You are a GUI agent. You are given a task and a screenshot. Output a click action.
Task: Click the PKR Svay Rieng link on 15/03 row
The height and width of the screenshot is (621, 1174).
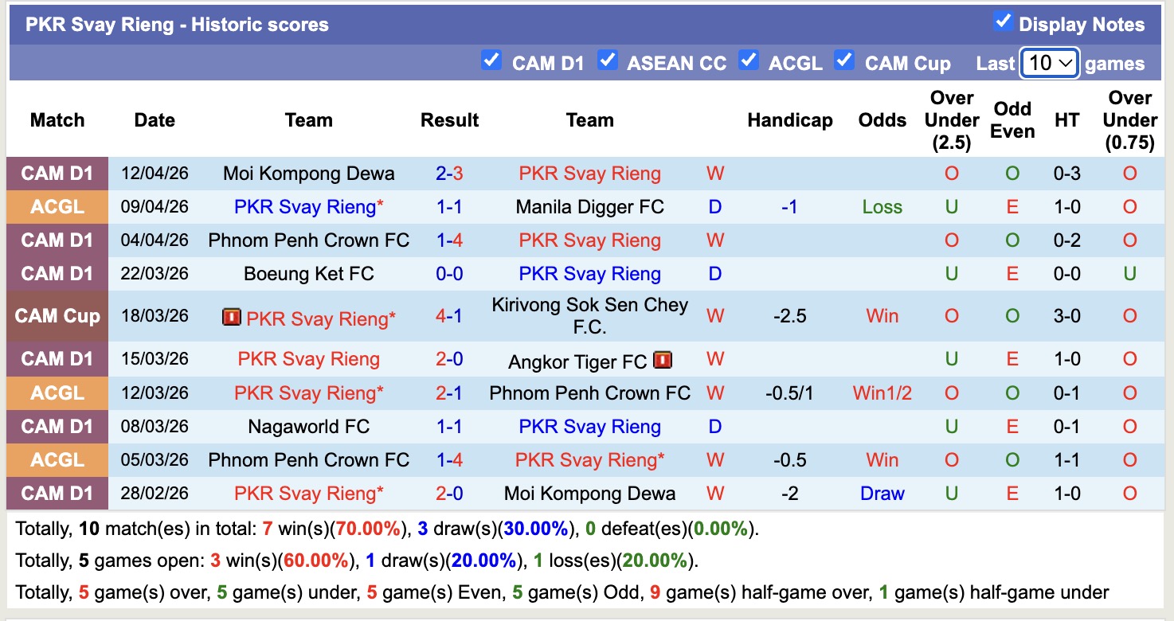308,359
